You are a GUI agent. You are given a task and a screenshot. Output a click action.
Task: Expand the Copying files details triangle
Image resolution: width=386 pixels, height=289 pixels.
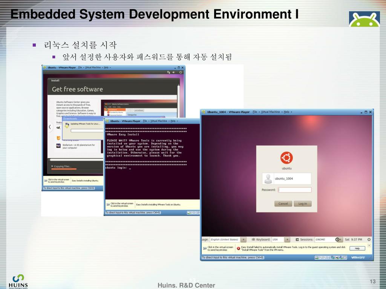point(52,166)
